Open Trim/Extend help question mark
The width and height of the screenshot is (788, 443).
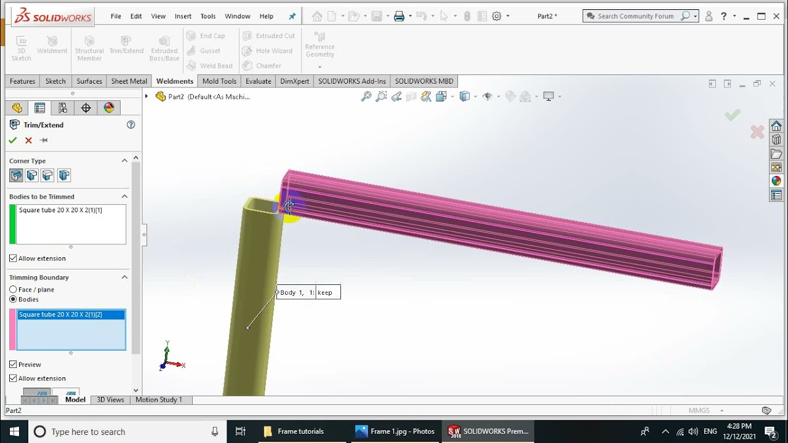click(x=131, y=124)
